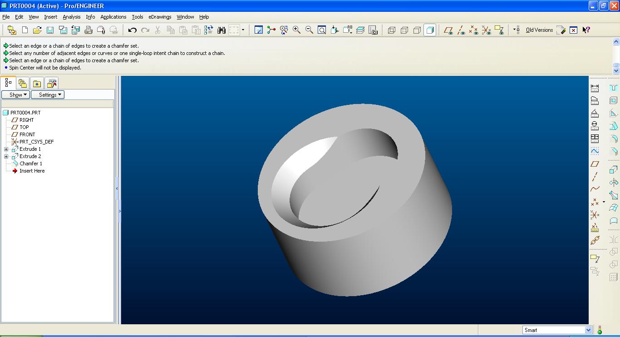Screen dimensions: 620x337
Task: Undo the last operation
Action: (132, 30)
